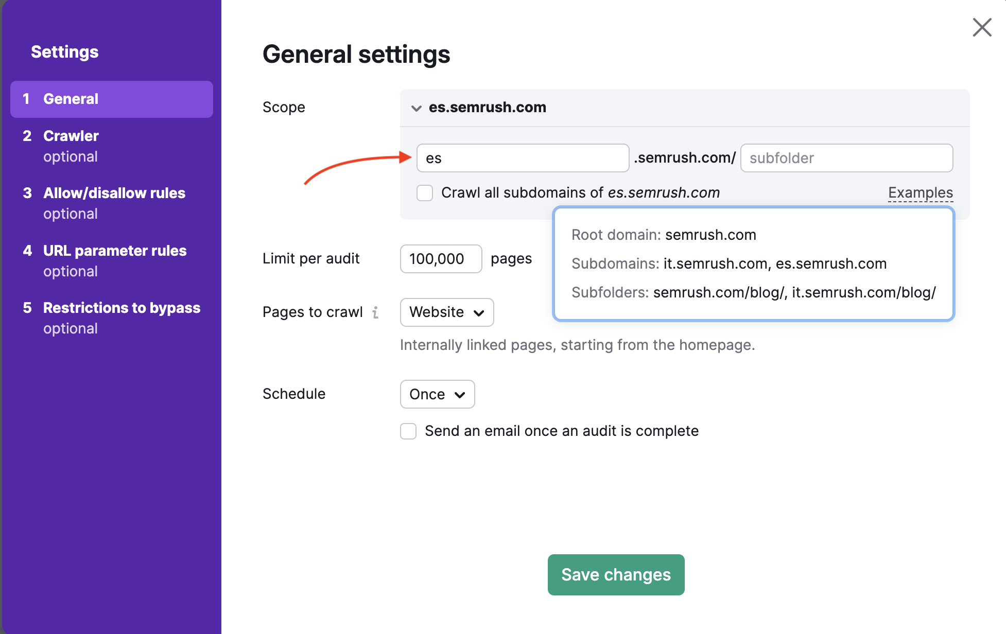This screenshot has height=634, width=1006.
Task: Click the Website selector chevron icon
Action: tap(479, 312)
